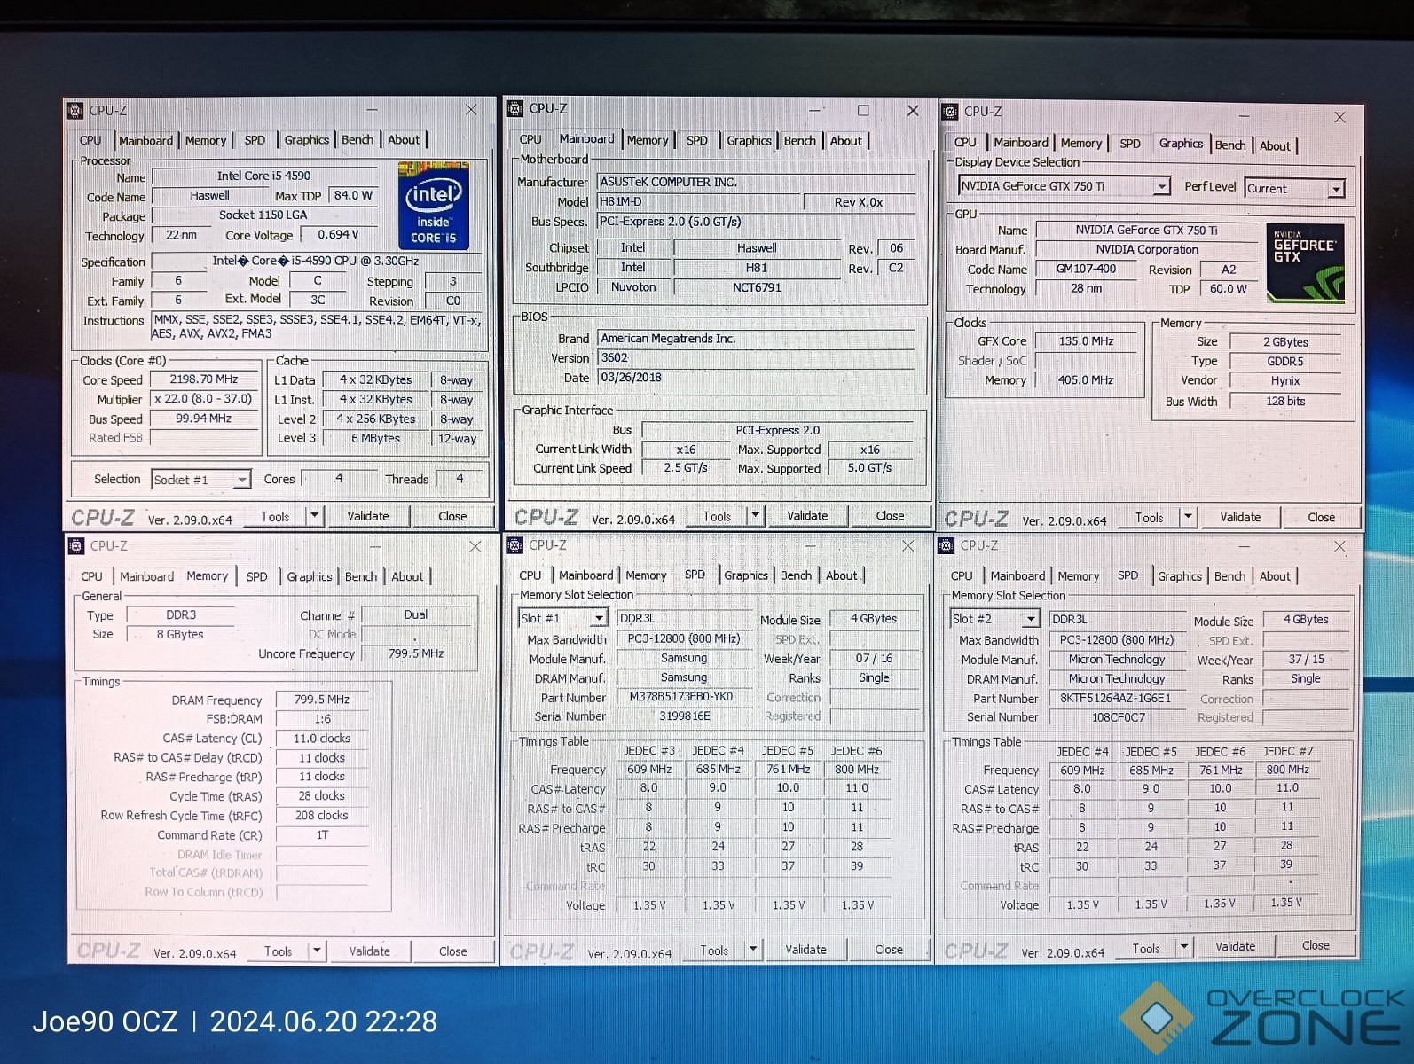Screen dimensions: 1414x1064
Task: Click Close button in Slot #1 SPD window
Action: pyautogui.click(x=889, y=949)
